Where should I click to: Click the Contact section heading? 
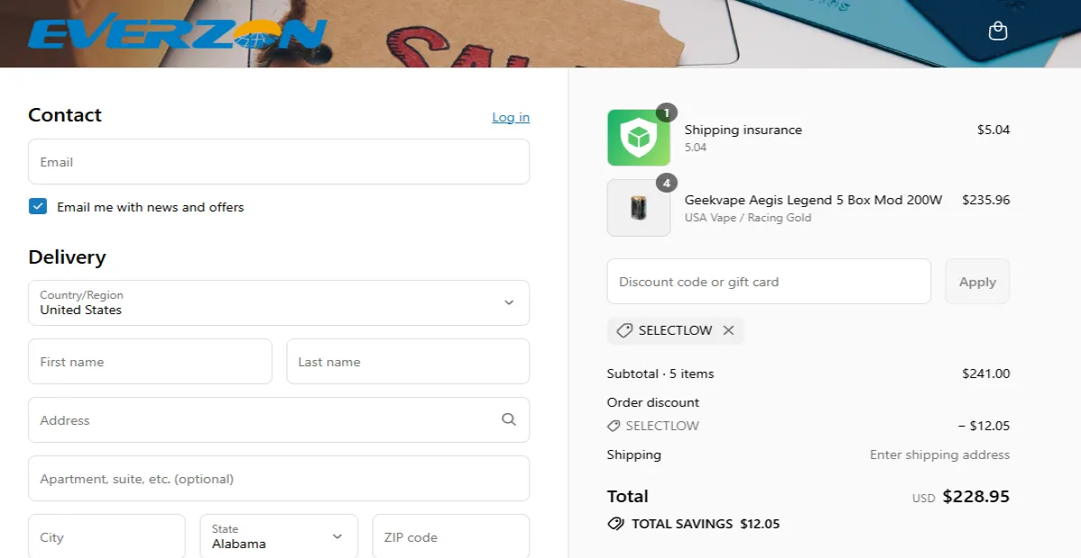pyautogui.click(x=65, y=114)
